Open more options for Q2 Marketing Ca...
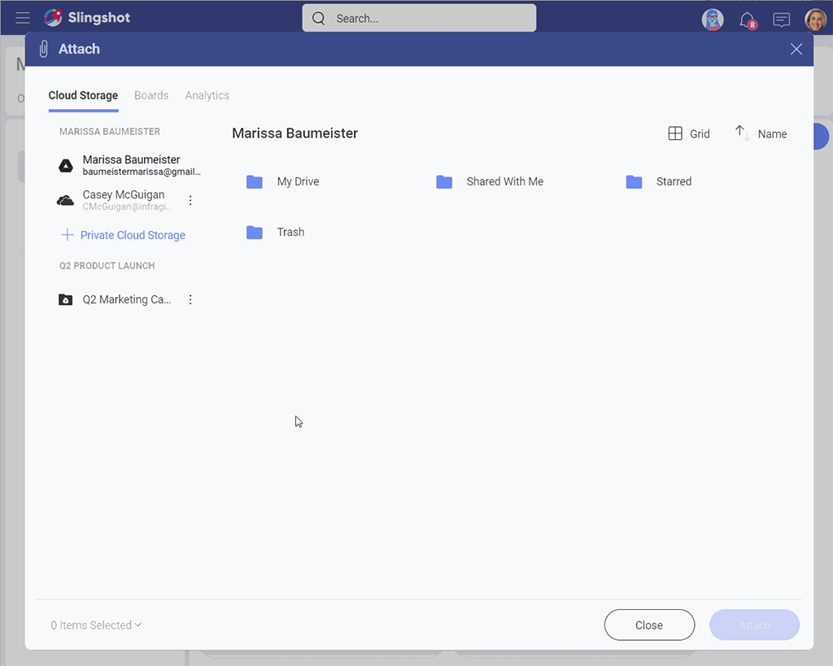This screenshot has width=833, height=666. click(x=190, y=299)
